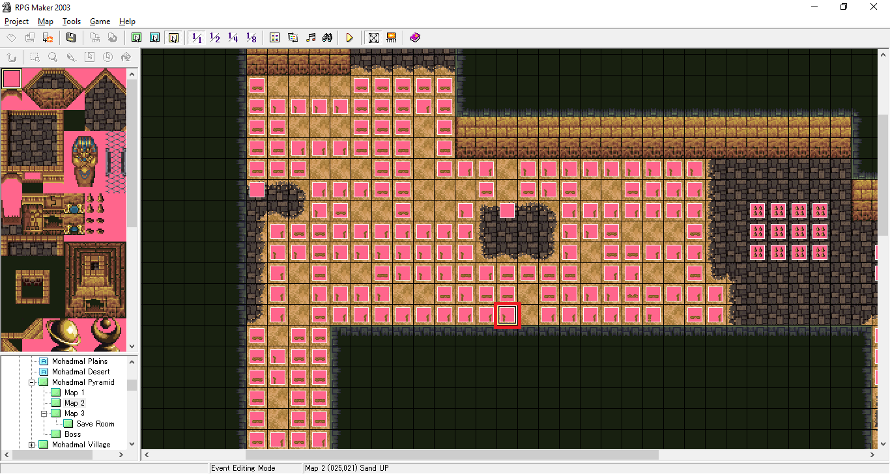890x474 pixels.
Task: Set map zoom to 1/2 scale
Action: coord(215,38)
